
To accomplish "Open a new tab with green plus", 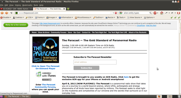I will (x=68, y=9).
